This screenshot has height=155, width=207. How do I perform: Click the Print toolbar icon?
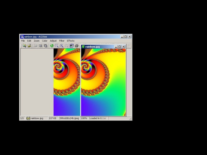[x=77, y=46]
